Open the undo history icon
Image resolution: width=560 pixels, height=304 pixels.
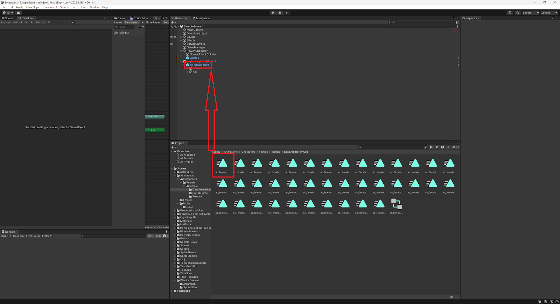pos(510,13)
